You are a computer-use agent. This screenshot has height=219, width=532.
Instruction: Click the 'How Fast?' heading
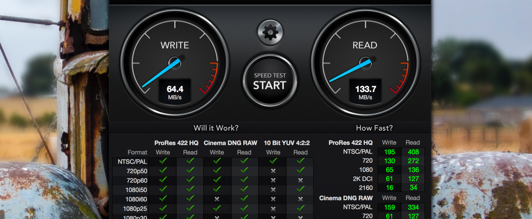coord(374,128)
